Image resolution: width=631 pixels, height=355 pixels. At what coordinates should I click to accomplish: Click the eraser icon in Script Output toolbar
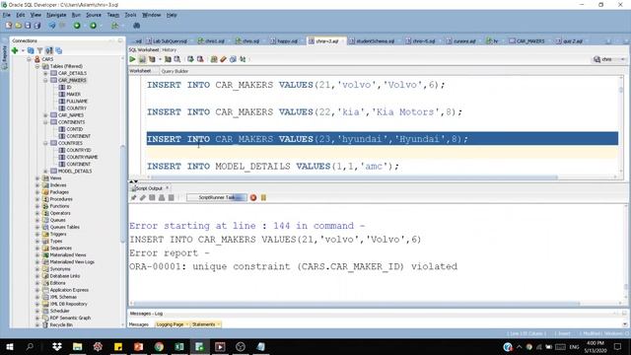coord(143,197)
